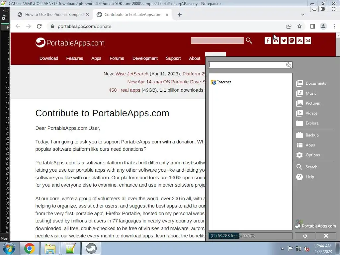Share this page icon
The width and height of the screenshot is (340, 255).
point(289,26)
